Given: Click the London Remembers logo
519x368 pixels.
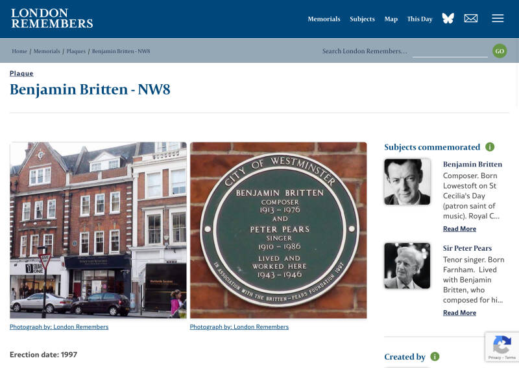Looking at the screenshot, I should [52, 18].
